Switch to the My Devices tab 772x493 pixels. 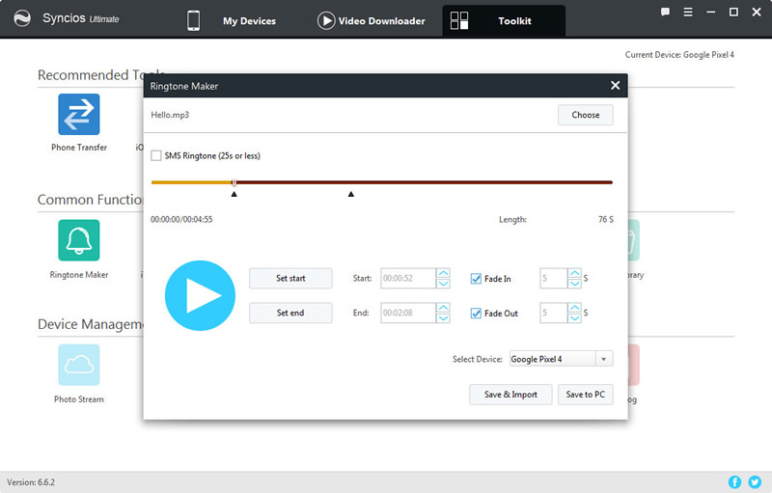pyautogui.click(x=249, y=20)
